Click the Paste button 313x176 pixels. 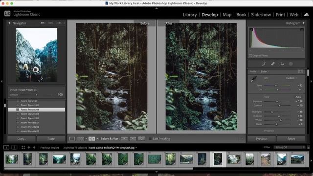pos(51,139)
